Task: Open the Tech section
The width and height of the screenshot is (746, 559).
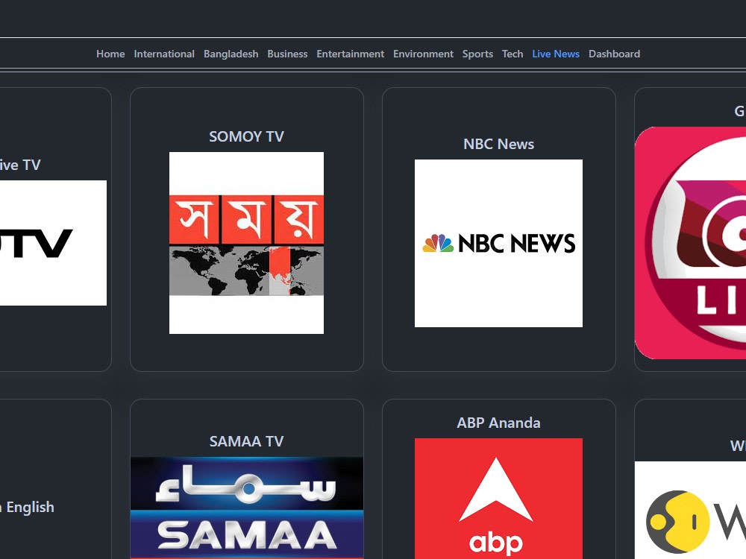Action: point(513,54)
